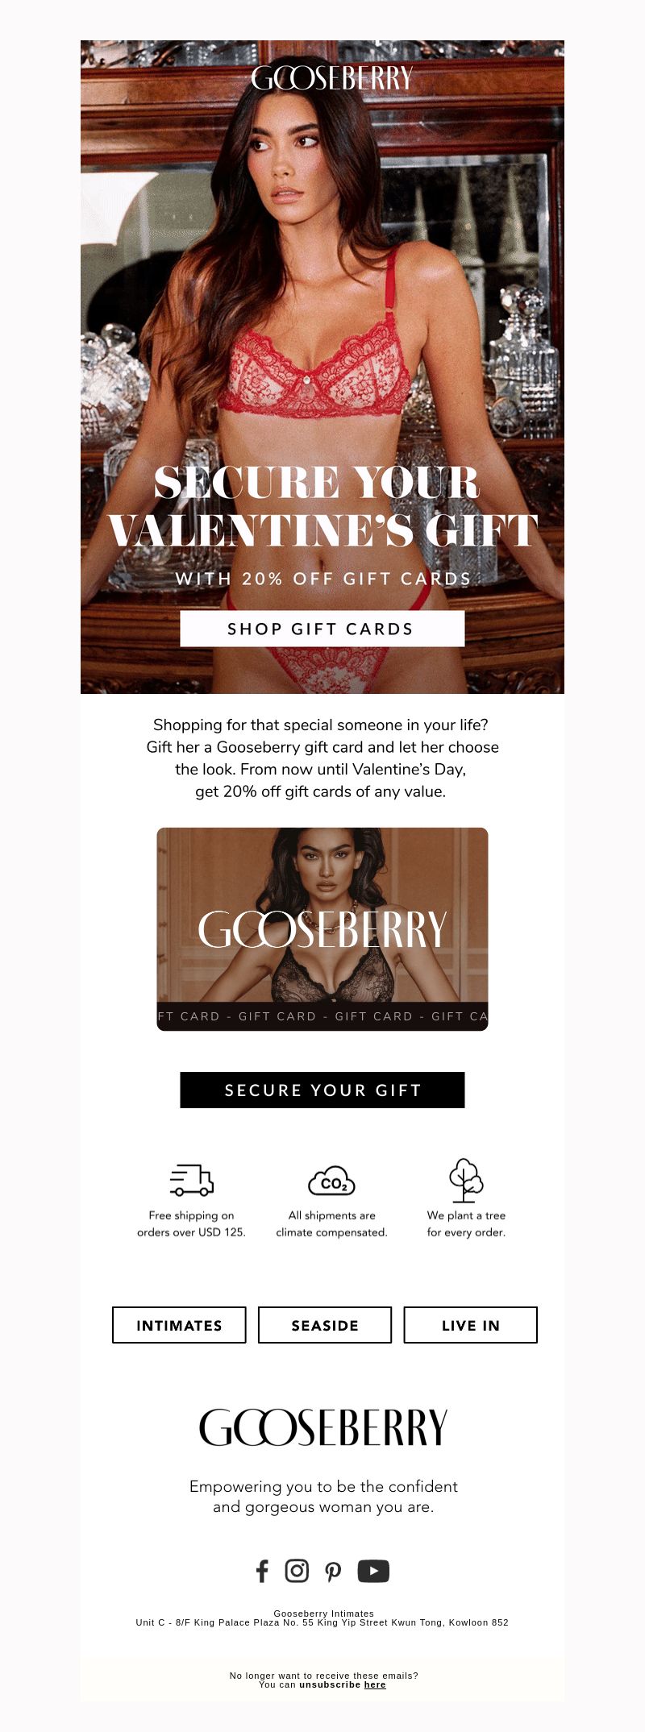Open the Intimates category
645x1732 pixels.
(179, 1325)
